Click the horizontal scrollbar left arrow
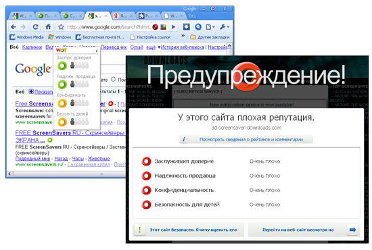The height and width of the screenshot is (250, 372). click(9, 174)
